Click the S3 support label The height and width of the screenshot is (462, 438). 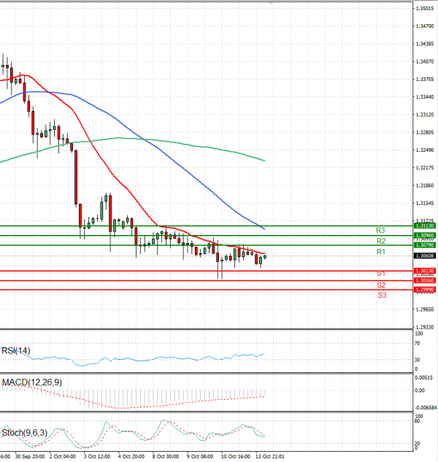click(x=382, y=295)
